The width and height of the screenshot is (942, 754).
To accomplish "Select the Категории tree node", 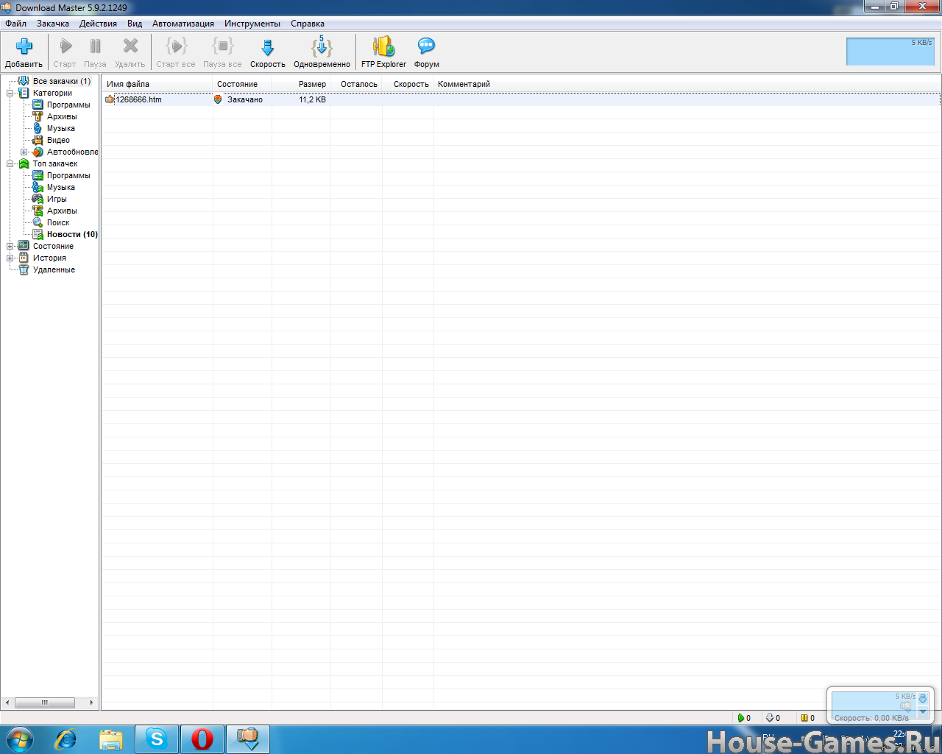I will (x=52, y=93).
